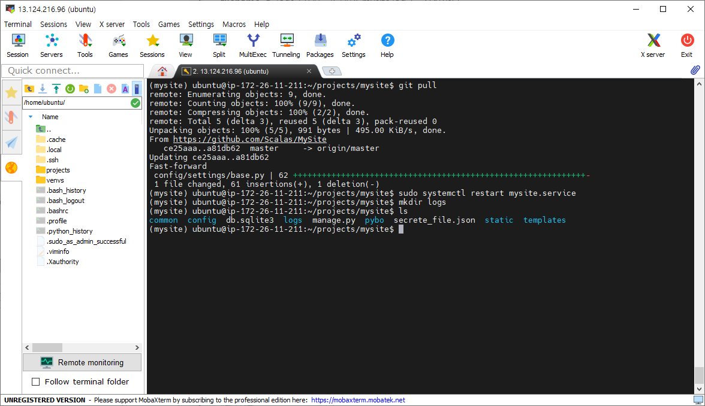Open the Macros menu

point(234,24)
